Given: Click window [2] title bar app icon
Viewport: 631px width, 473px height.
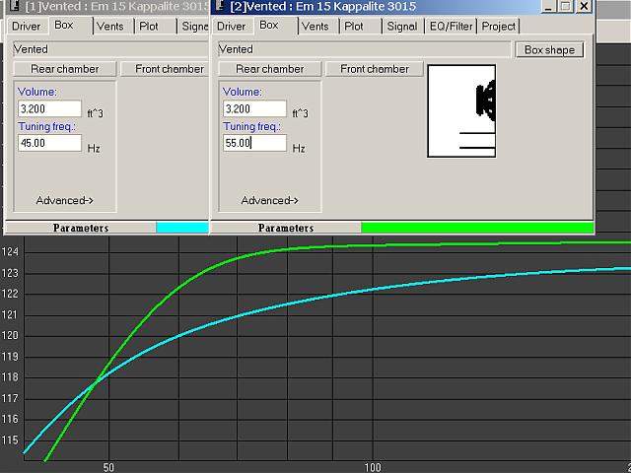Looking at the screenshot, I should tap(220, 6).
